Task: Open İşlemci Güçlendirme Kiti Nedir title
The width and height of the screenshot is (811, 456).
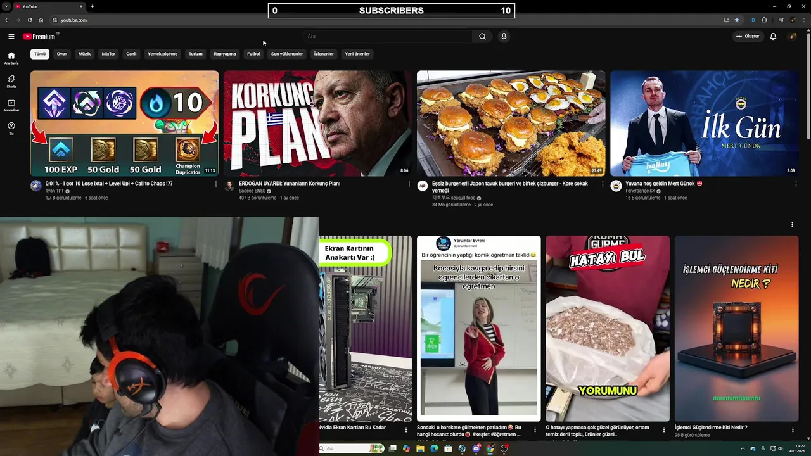Action: (711, 427)
